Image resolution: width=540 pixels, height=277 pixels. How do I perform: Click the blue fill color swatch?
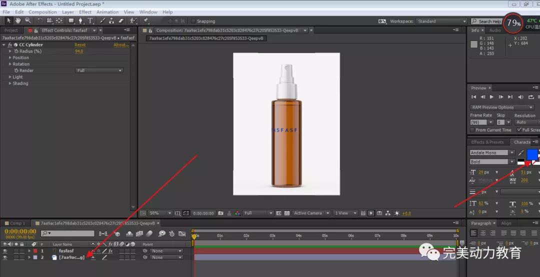[x=532, y=154]
